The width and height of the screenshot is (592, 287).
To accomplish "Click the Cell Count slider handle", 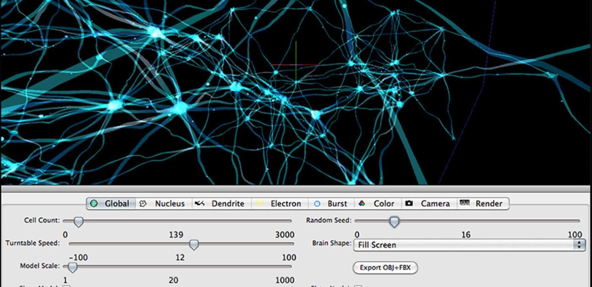I will click(x=78, y=221).
